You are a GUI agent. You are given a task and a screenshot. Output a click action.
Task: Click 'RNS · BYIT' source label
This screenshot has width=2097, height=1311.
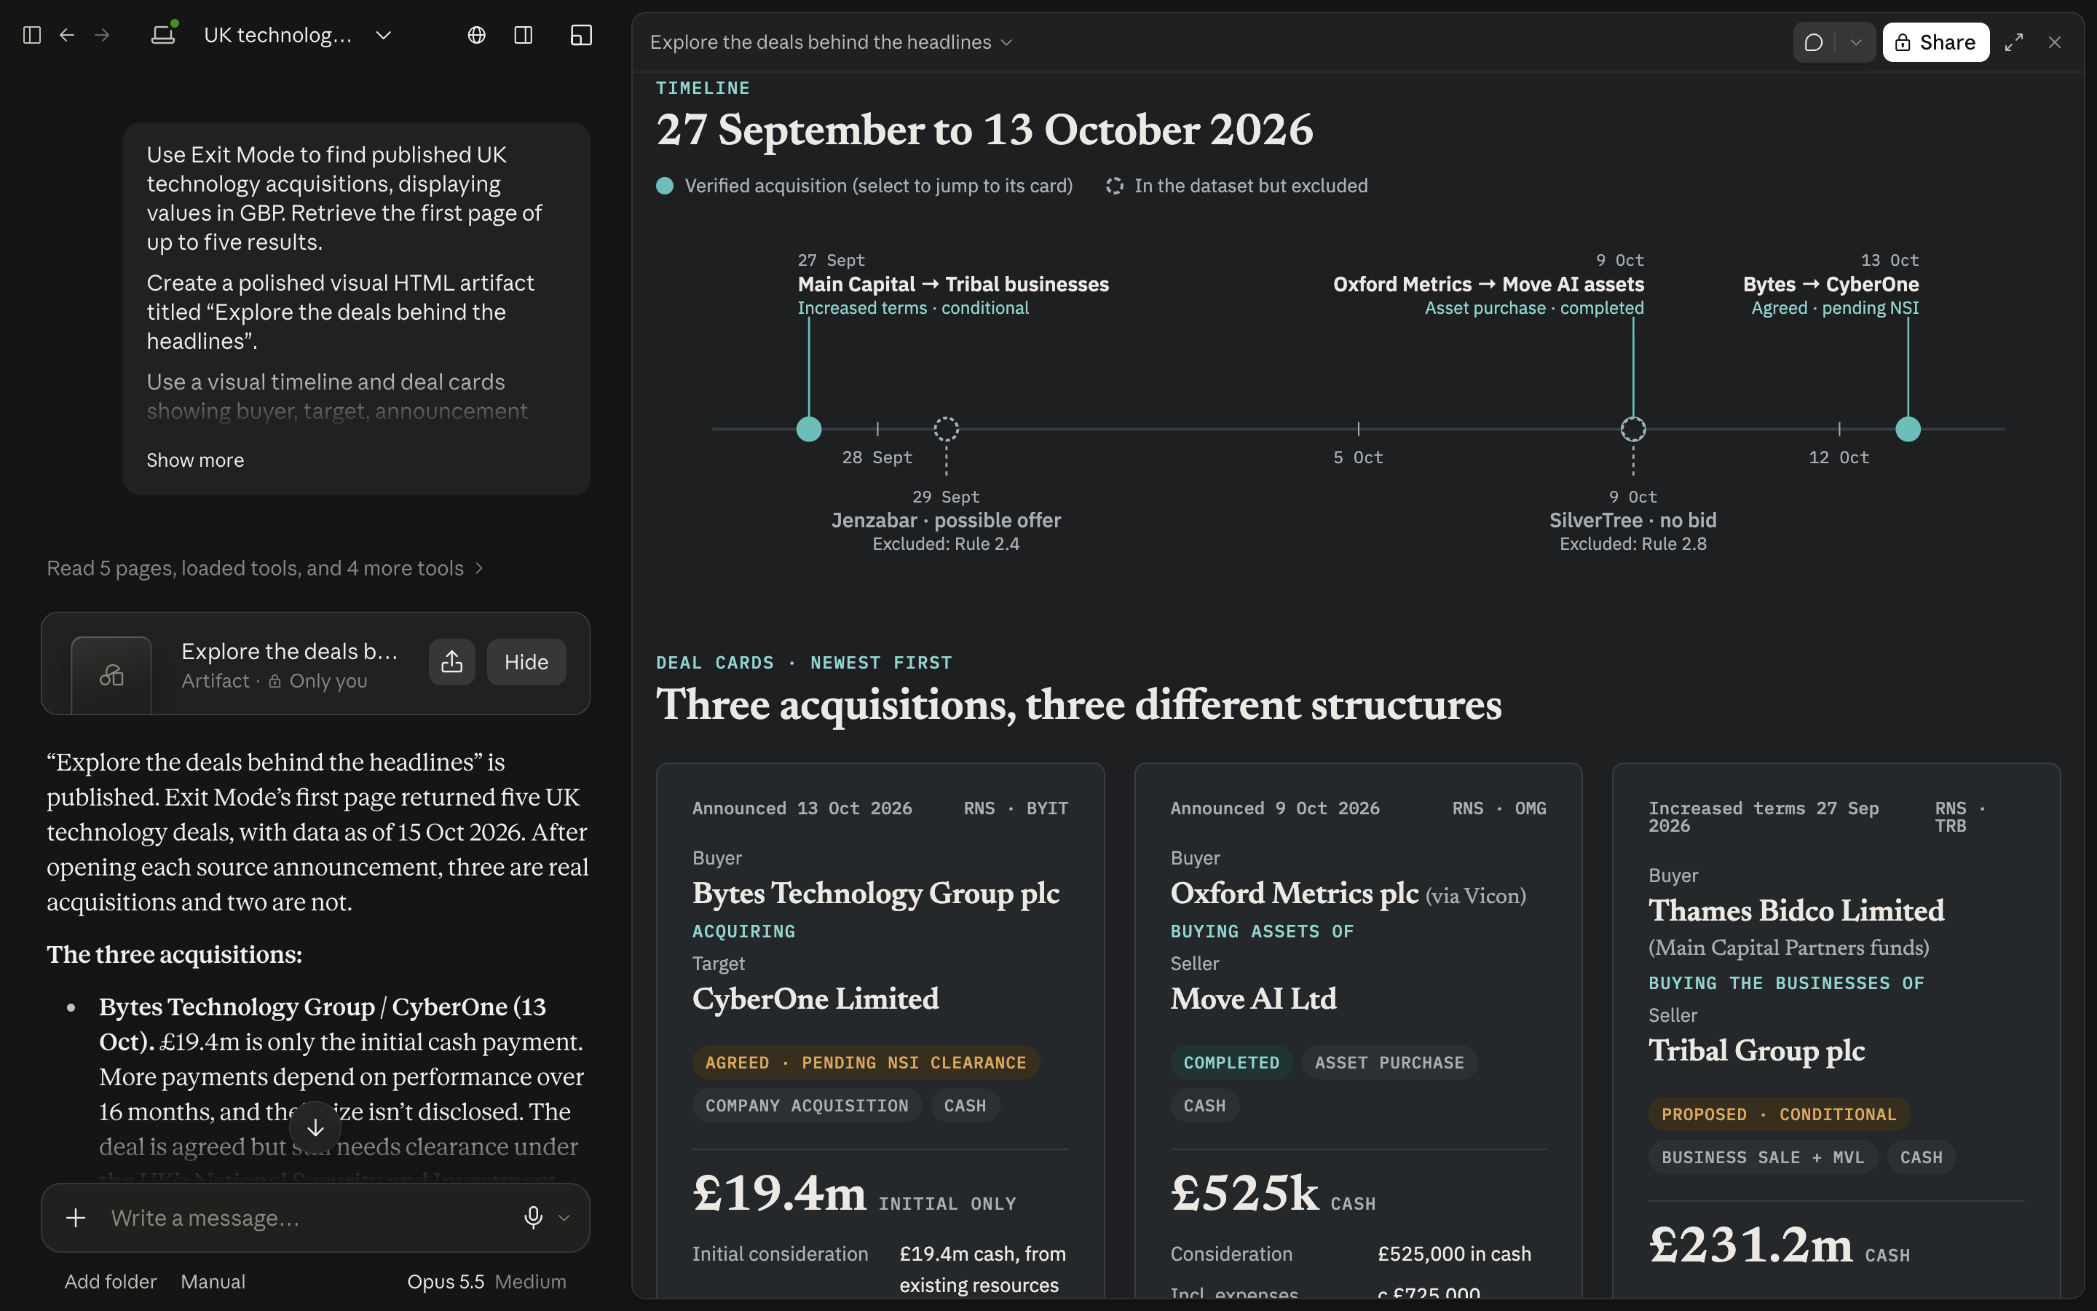1016,808
